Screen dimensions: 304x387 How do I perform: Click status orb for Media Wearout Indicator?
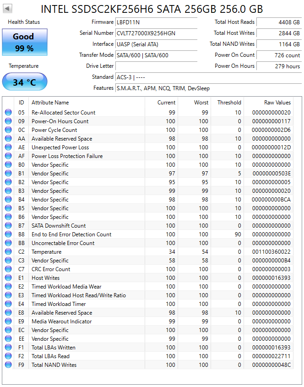8,322
